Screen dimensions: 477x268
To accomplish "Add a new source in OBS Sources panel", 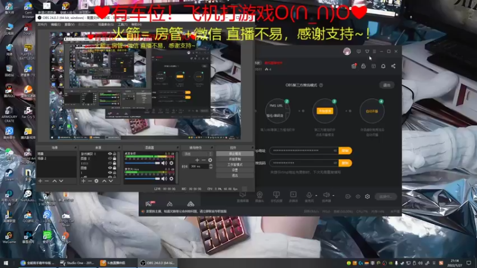I will pos(83,181).
